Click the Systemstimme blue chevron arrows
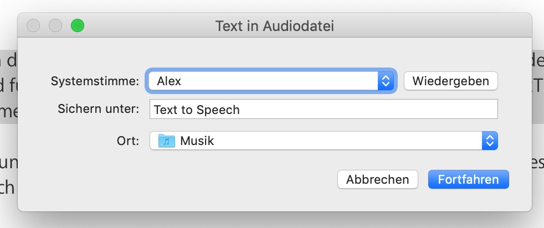 tap(385, 81)
